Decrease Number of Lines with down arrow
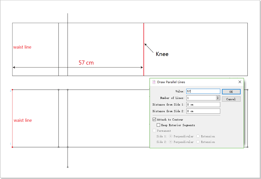 [218, 99]
